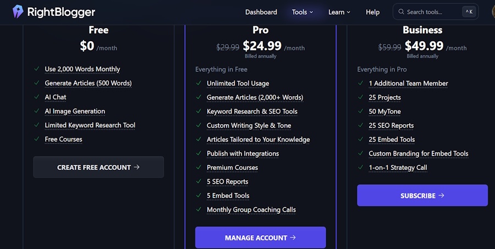Click Custom Branding for Embed Tools feature
This screenshot has width=495, height=249.
click(418, 154)
